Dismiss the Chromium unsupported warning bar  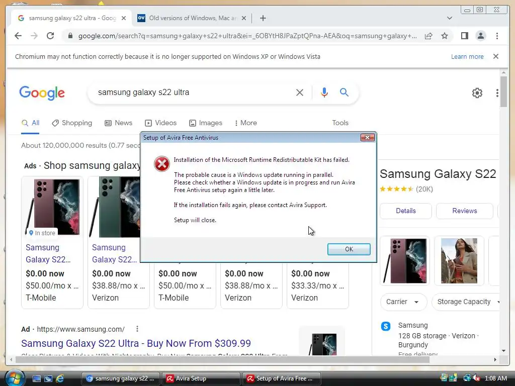tap(496, 56)
